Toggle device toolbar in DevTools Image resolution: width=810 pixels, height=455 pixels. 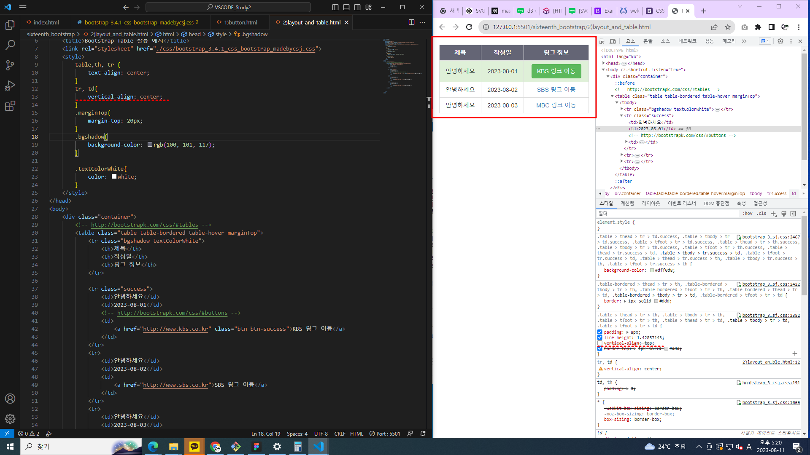[x=613, y=41]
